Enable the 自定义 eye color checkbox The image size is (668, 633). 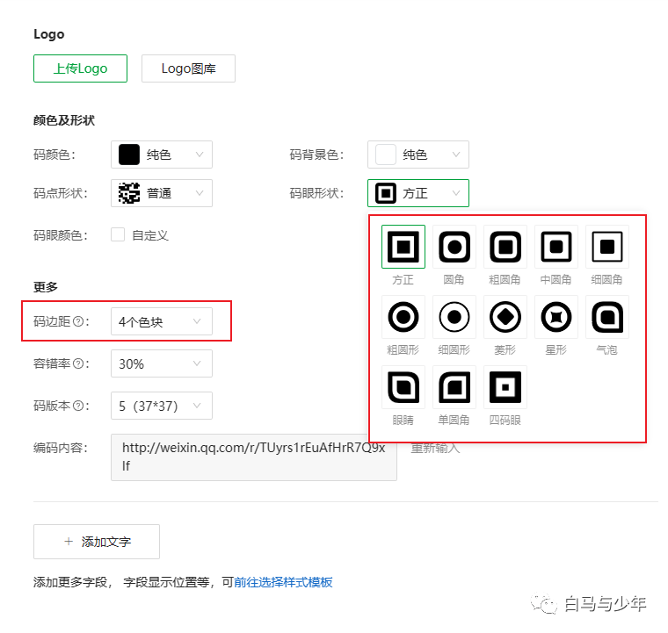click(118, 234)
